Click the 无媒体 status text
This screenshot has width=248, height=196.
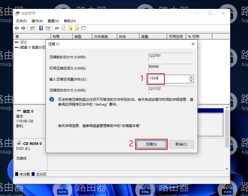tap(21, 158)
